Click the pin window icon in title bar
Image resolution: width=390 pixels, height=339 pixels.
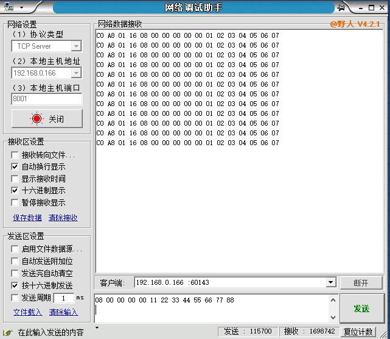click(341, 7)
